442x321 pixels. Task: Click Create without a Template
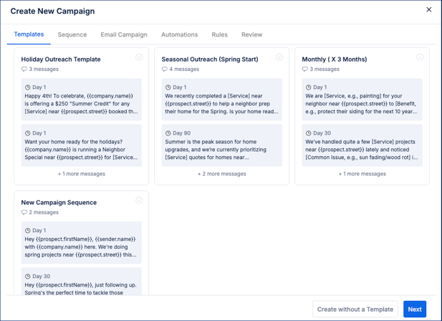click(355, 309)
